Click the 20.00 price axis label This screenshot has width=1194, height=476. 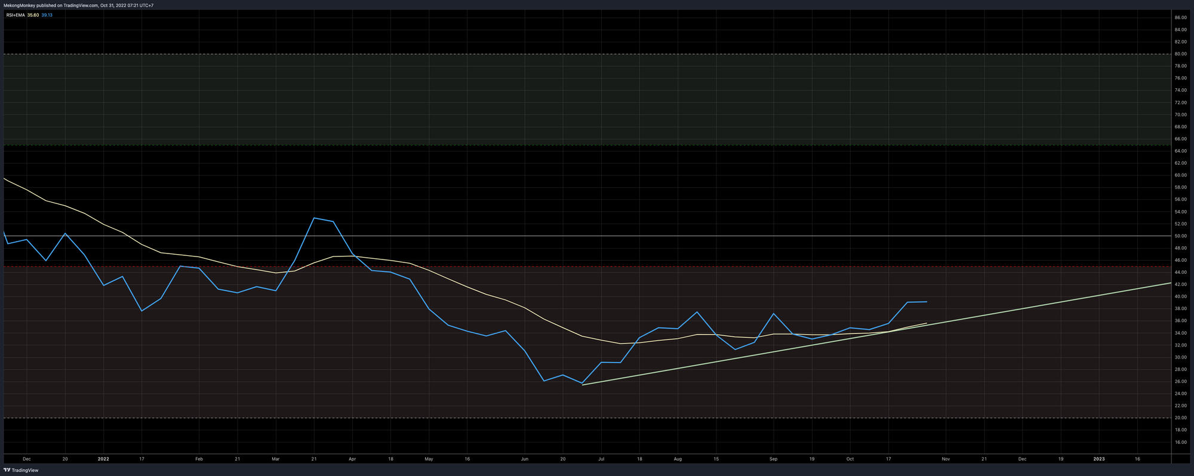(1180, 418)
